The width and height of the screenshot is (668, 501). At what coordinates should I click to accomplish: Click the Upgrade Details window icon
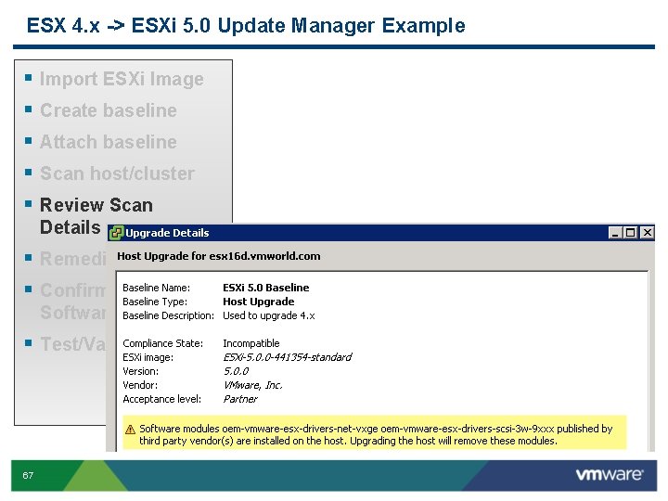[x=116, y=233]
